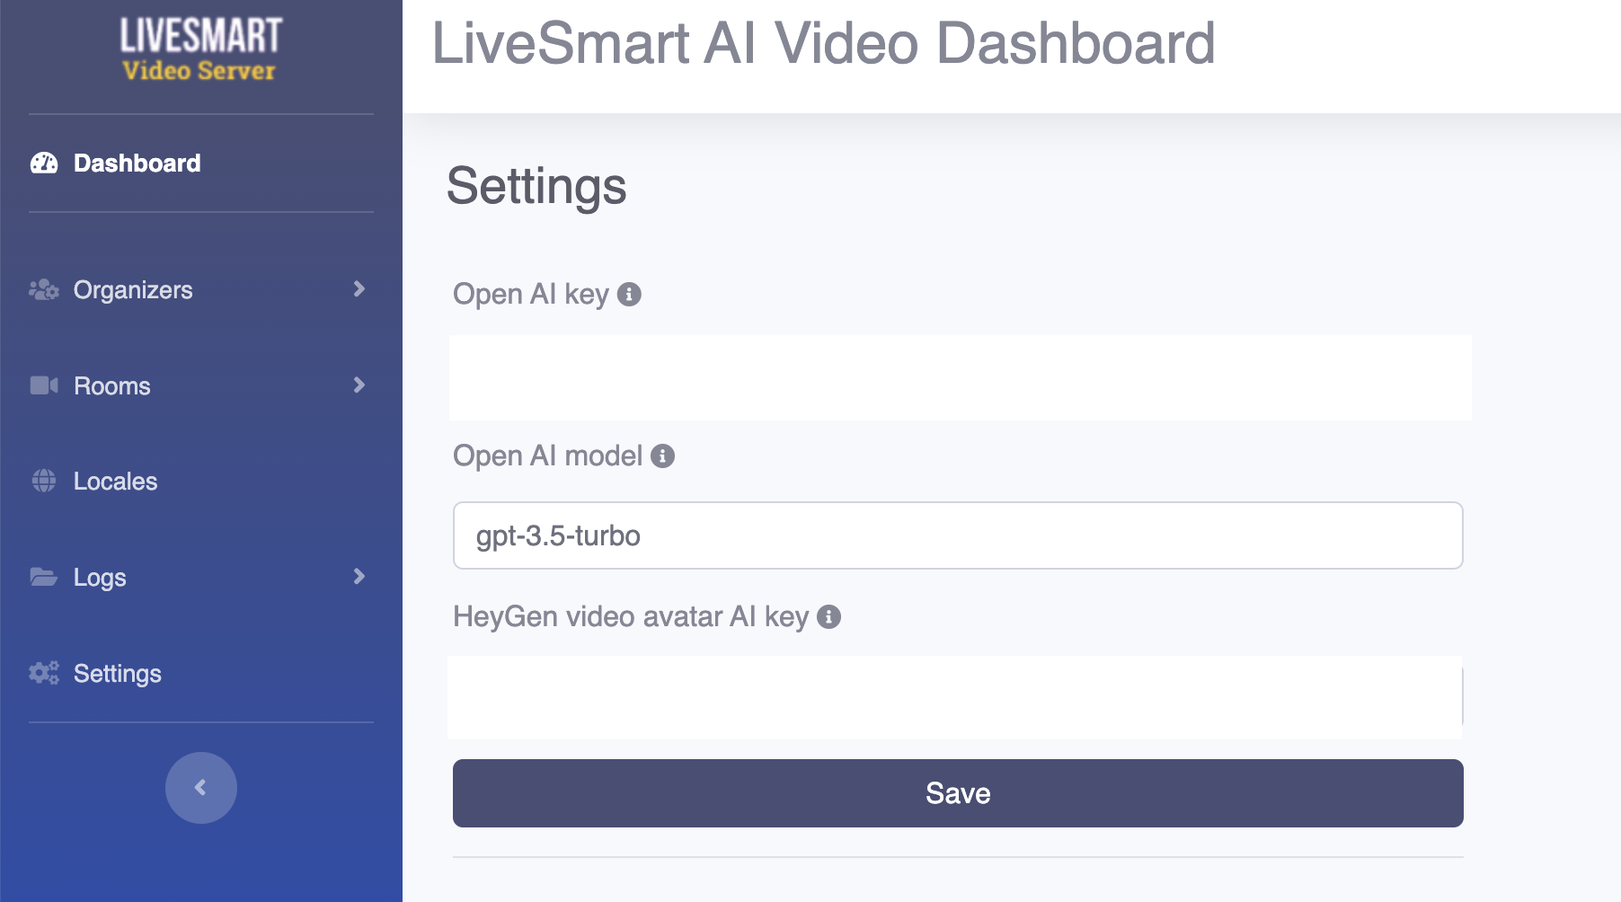Screen dimensions: 1621x902
Task: Click info icon beside HeyGen avatar key
Action: 829,617
